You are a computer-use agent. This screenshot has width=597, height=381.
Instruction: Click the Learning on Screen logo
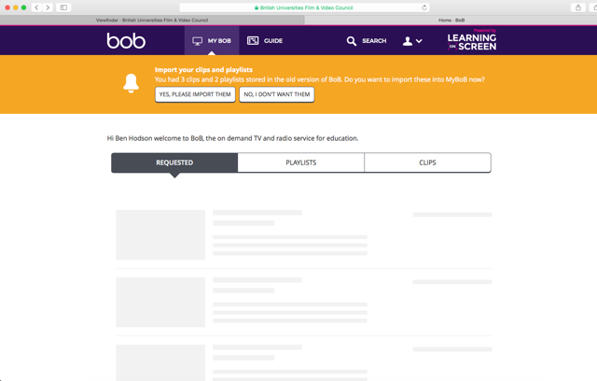[x=471, y=41]
